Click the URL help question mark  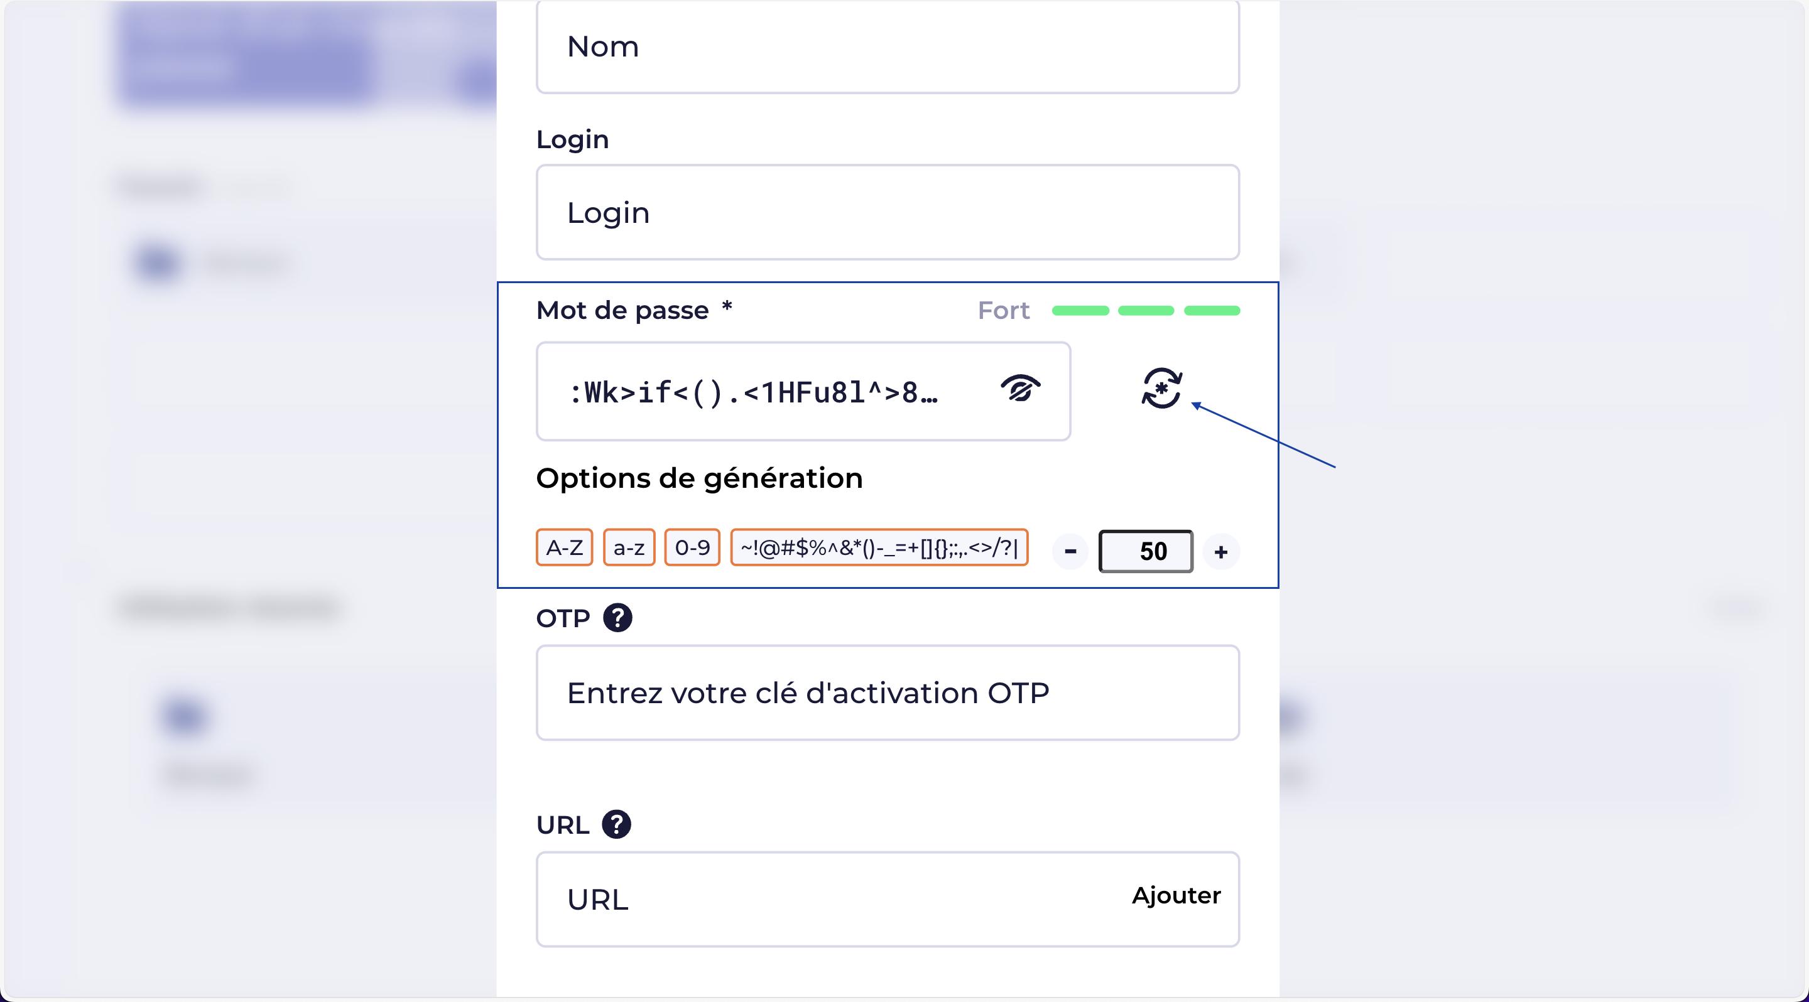pyautogui.click(x=617, y=824)
